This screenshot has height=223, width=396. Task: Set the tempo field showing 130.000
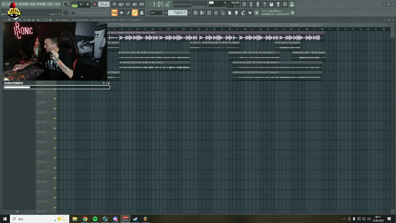[x=104, y=4]
